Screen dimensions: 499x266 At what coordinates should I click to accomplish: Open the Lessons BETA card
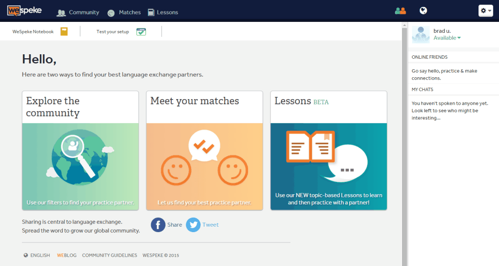pos(329,150)
